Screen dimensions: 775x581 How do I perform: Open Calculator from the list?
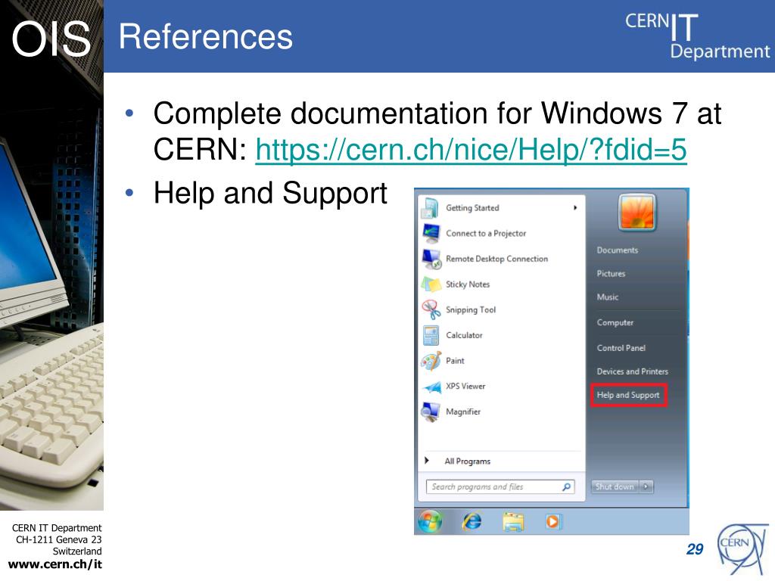pos(464,335)
